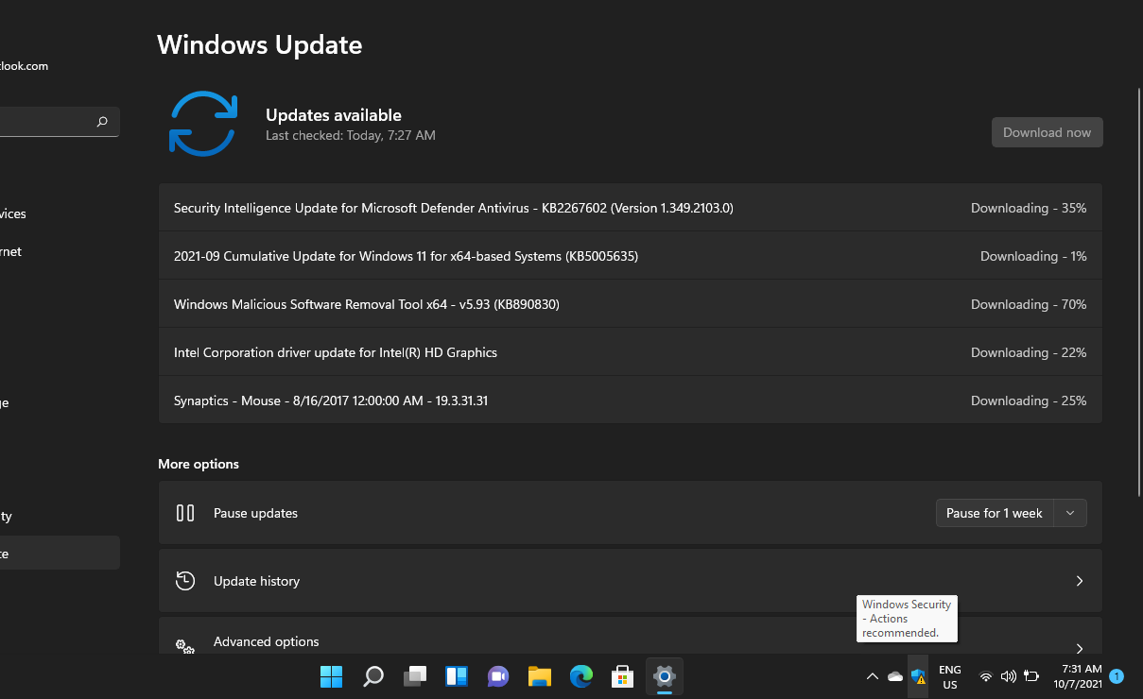Click the search magnifier in settings search box
Viewport: 1143px width, 699px height.
(102, 122)
